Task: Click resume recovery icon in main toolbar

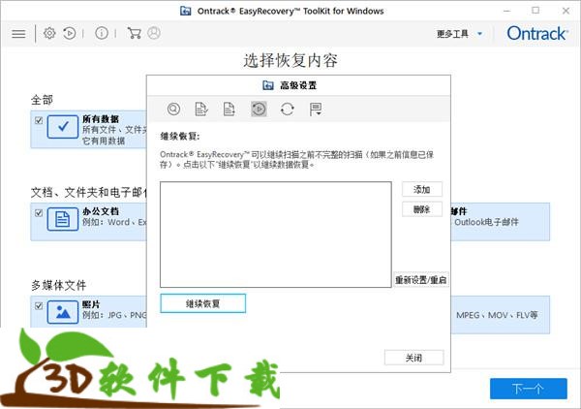Action: (x=70, y=33)
